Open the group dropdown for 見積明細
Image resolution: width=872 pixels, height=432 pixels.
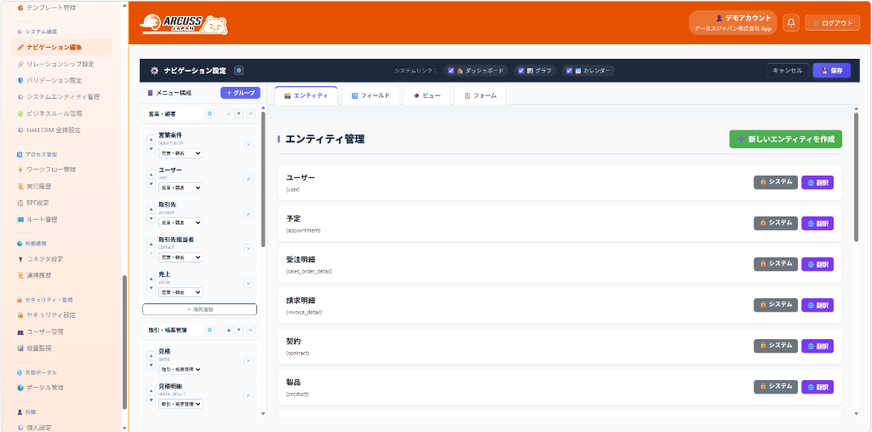click(181, 404)
